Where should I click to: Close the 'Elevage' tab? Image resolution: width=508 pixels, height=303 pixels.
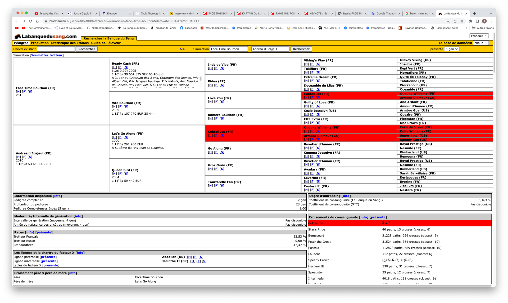130,14
